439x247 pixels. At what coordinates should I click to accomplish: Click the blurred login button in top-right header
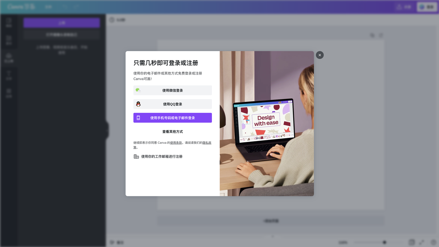point(427,7)
